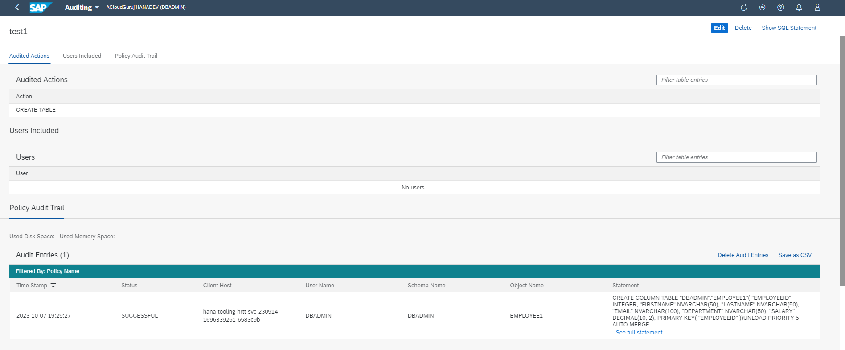845x350 pixels.
Task: Open the user profile icon
Action: (x=817, y=8)
